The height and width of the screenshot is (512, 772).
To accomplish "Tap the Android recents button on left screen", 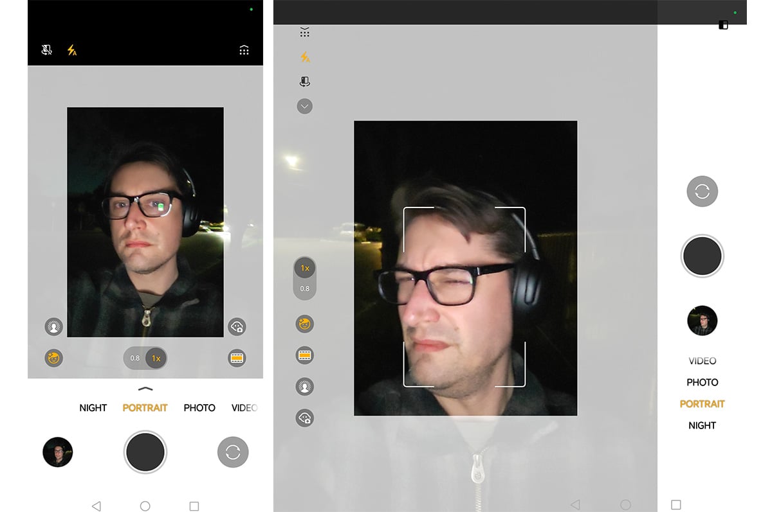I will [194, 506].
